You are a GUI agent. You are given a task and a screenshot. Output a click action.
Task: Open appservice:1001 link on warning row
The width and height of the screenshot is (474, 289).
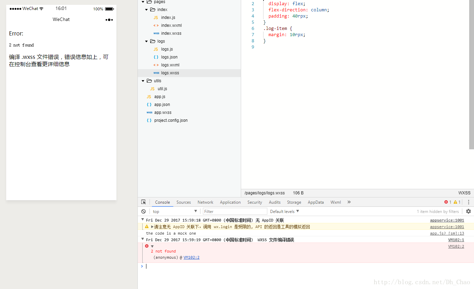coord(447,227)
